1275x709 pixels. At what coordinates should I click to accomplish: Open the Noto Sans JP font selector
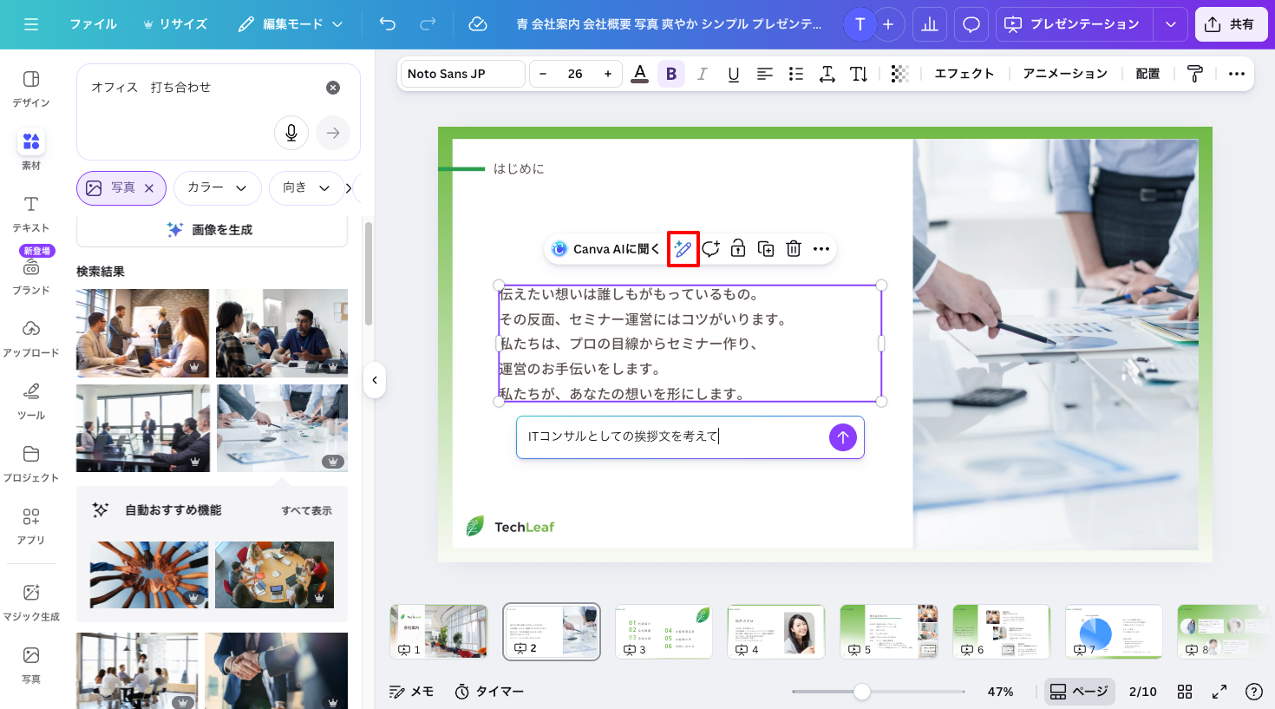click(x=462, y=74)
